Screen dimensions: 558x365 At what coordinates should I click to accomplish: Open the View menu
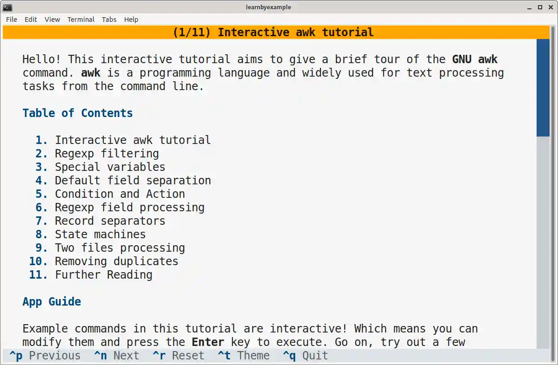52,20
